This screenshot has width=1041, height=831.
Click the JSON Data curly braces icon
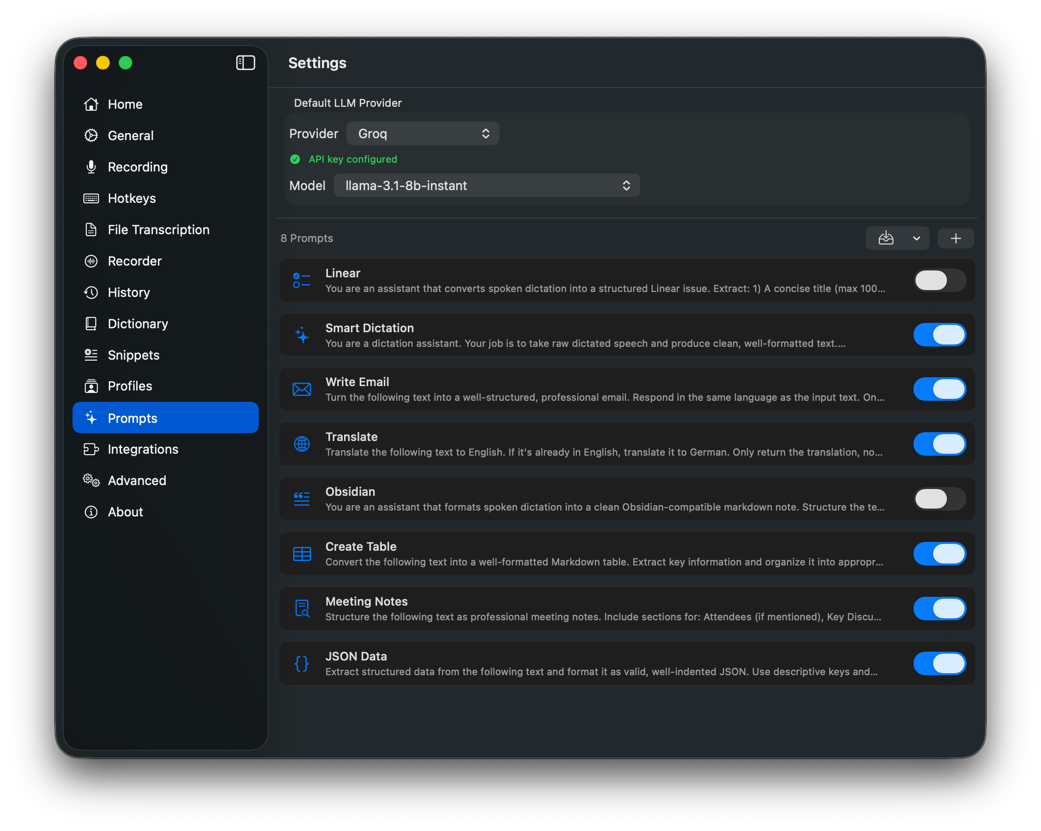pyautogui.click(x=302, y=663)
